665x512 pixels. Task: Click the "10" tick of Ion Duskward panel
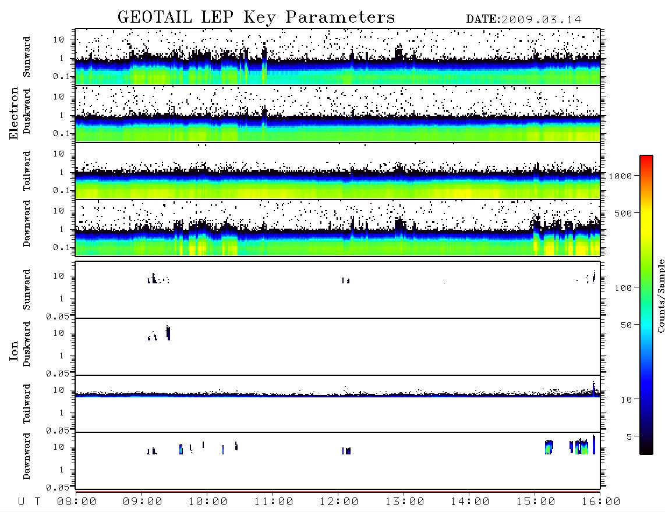[59, 333]
